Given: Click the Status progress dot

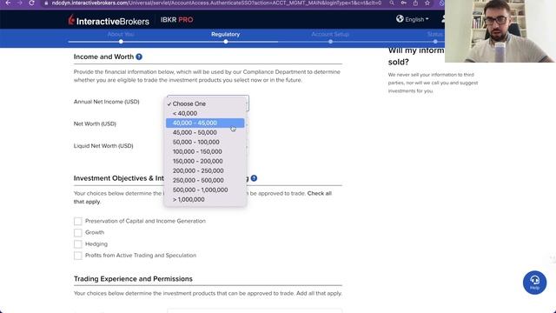Looking at the screenshot, I should click(x=435, y=42).
